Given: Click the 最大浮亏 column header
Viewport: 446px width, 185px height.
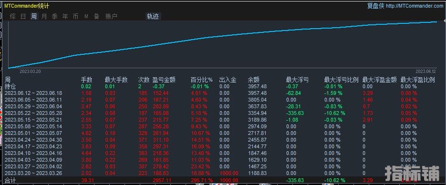Looking at the screenshot, I should tap(298, 80).
